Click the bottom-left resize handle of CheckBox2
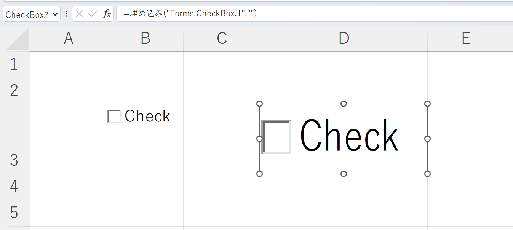This screenshot has height=230, width=513. [260, 174]
